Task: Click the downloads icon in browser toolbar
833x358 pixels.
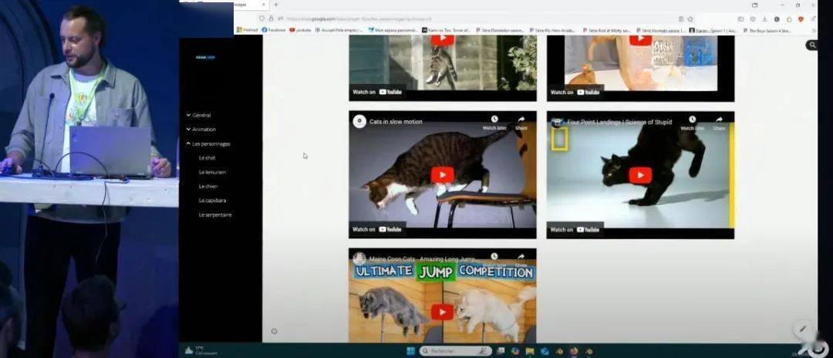Action: [x=764, y=19]
